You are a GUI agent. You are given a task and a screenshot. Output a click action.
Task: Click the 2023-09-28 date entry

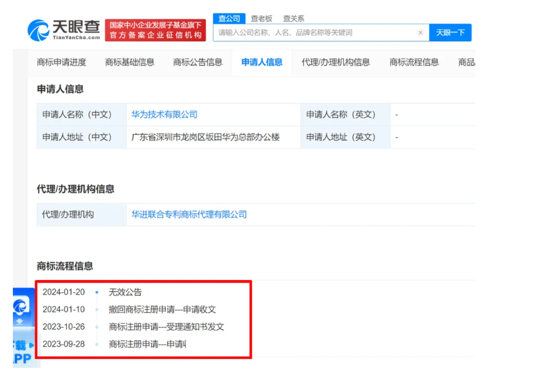(64, 344)
